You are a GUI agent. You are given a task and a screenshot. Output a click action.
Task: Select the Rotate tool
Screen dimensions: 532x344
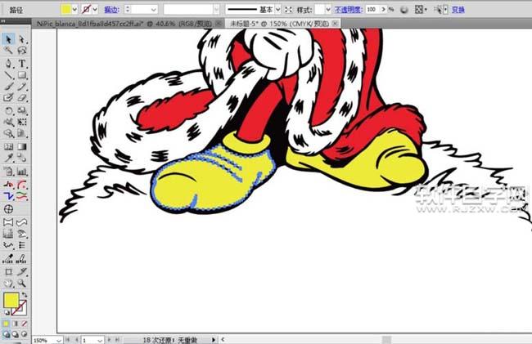8,110
